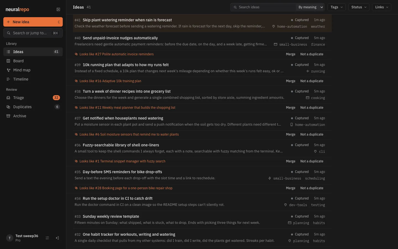Open the Mind map view

pyautogui.click(x=33, y=70)
